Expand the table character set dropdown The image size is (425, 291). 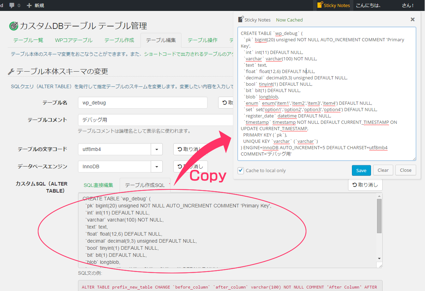pyautogui.click(x=156, y=149)
